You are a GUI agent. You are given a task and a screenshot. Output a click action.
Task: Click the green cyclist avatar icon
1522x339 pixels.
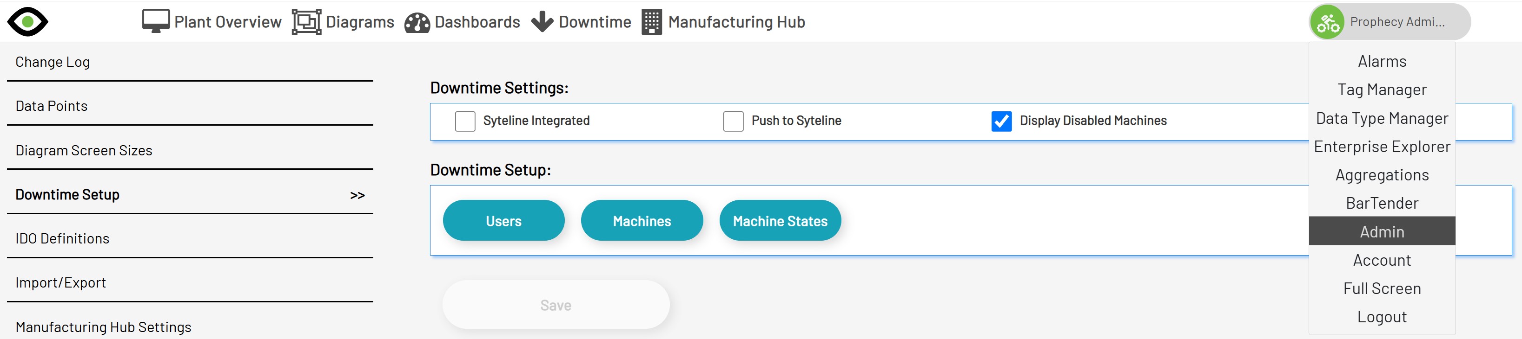(1327, 22)
